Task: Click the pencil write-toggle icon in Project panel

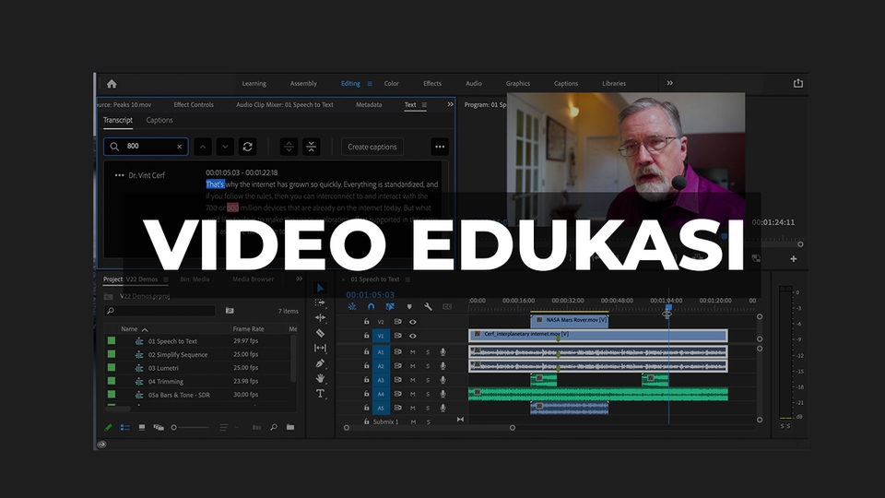Action: 109,427
